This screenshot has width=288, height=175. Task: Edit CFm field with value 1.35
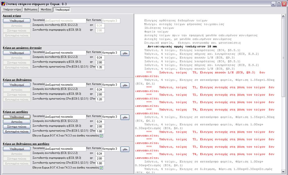(x=100, y=67)
